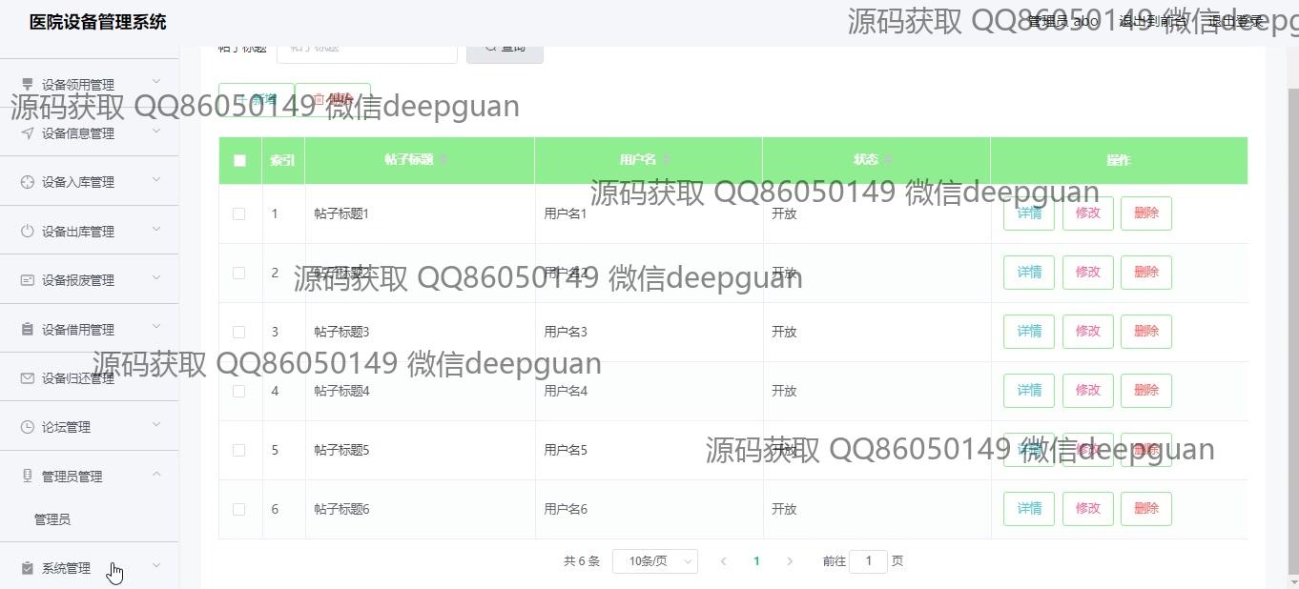Screen dimensions: 1299x589
Task: Expand 设备信息管理 chevron
Action: point(156,131)
